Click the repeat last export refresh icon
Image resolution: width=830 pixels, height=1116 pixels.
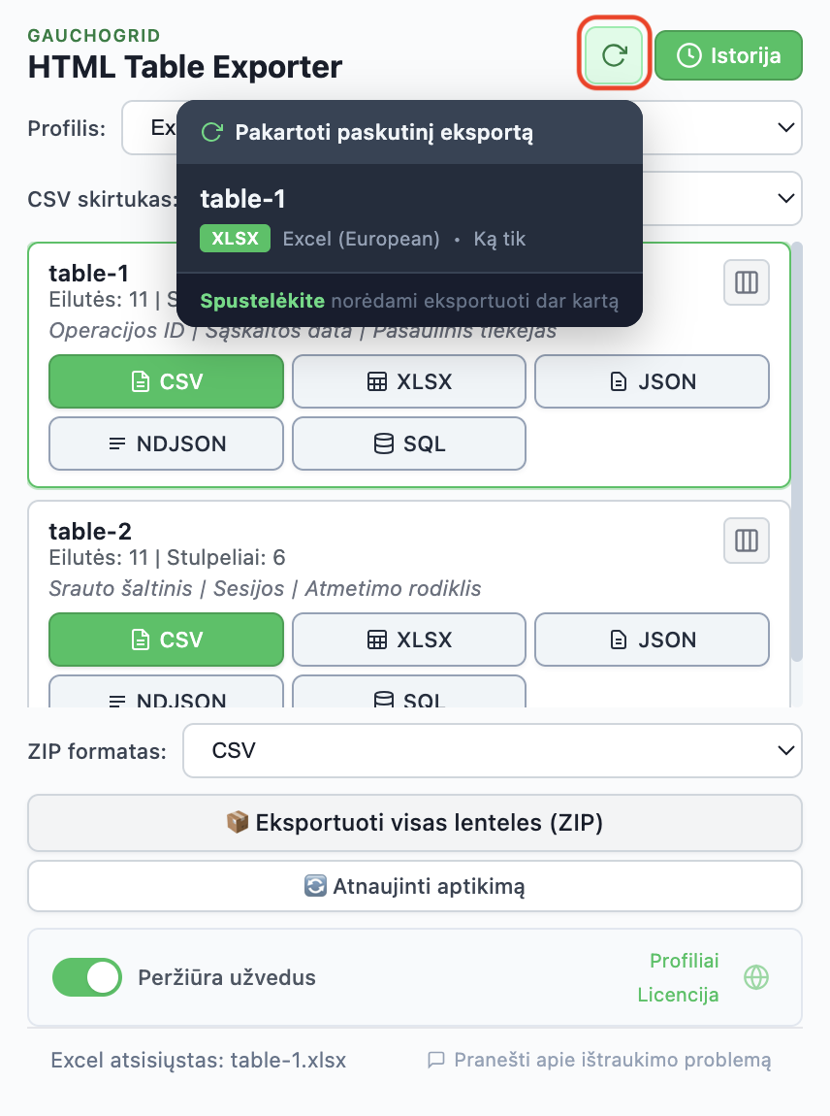point(613,55)
